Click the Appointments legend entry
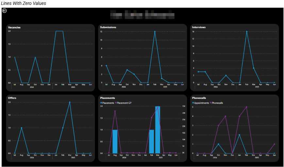Viewport: 284px width, 167px height. (x=201, y=103)
